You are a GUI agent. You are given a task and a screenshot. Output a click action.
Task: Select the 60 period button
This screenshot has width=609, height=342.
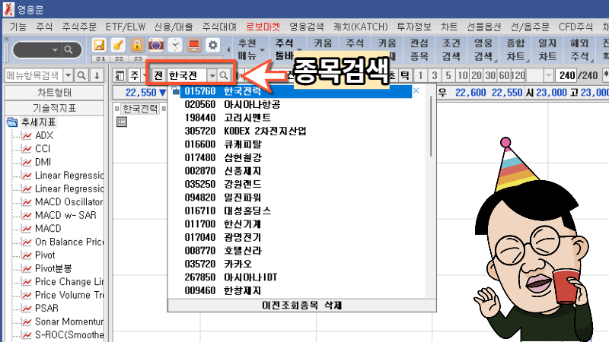coord(504,75)
